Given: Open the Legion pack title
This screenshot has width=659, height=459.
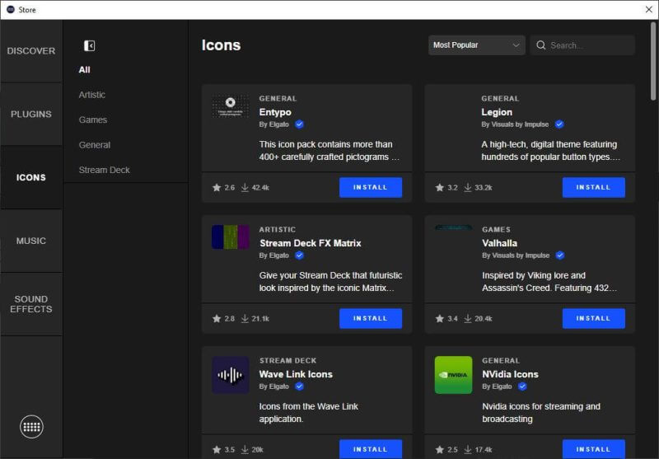Looking at the screenshot, I should click(x=497, y=112).
